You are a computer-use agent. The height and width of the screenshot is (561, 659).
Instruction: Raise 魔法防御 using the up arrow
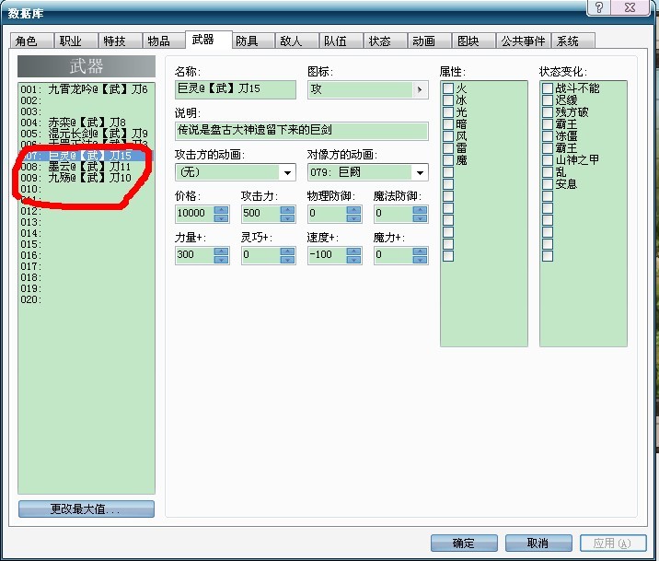click(x=420, y=210)
